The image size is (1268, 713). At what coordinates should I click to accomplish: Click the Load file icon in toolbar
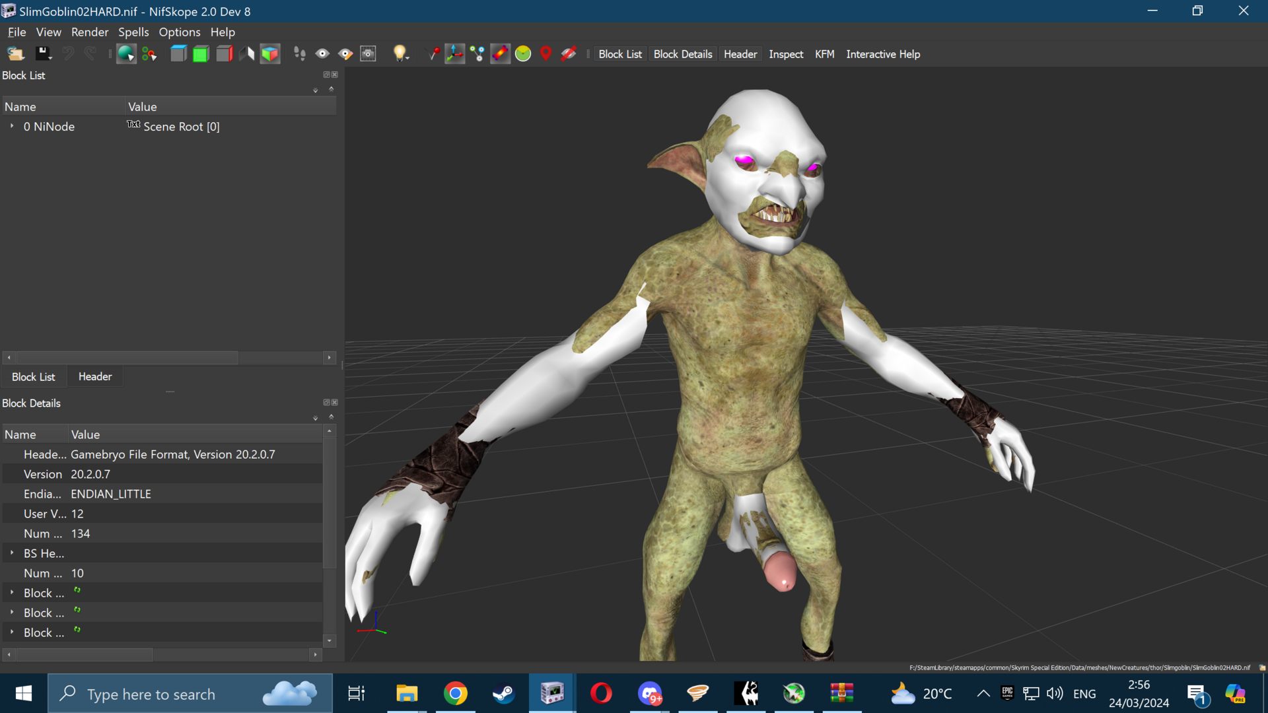15,54
